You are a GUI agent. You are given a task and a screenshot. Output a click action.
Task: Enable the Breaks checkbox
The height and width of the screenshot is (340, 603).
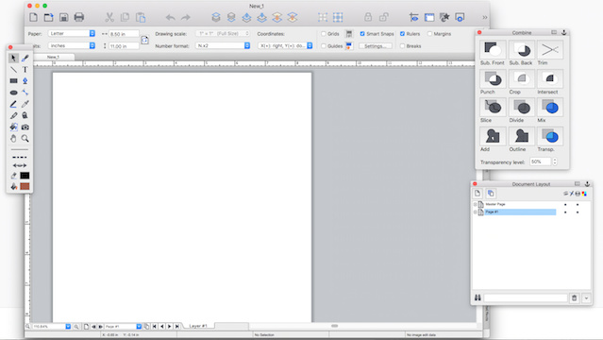(402, 46)
